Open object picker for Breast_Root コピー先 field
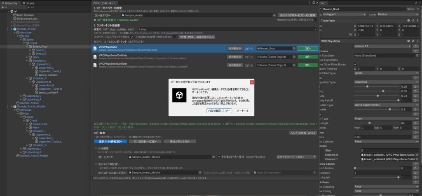 294,49
